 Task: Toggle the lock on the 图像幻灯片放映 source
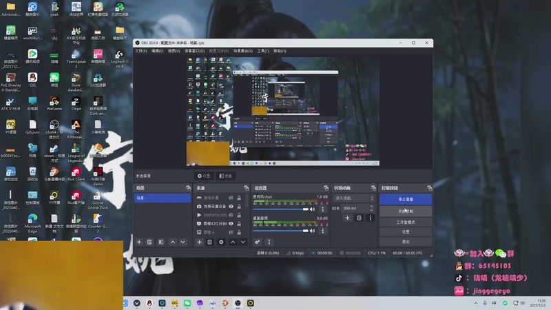[x=239, y=223]
